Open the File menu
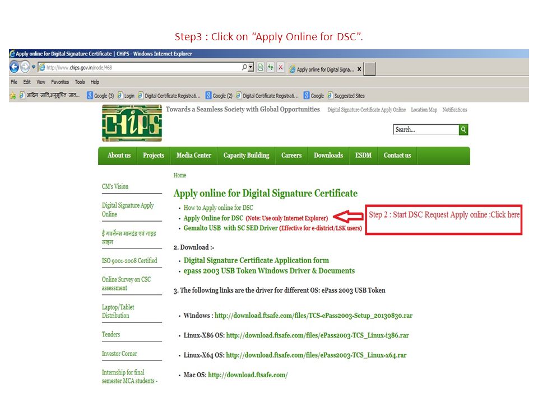 [14, 82]
